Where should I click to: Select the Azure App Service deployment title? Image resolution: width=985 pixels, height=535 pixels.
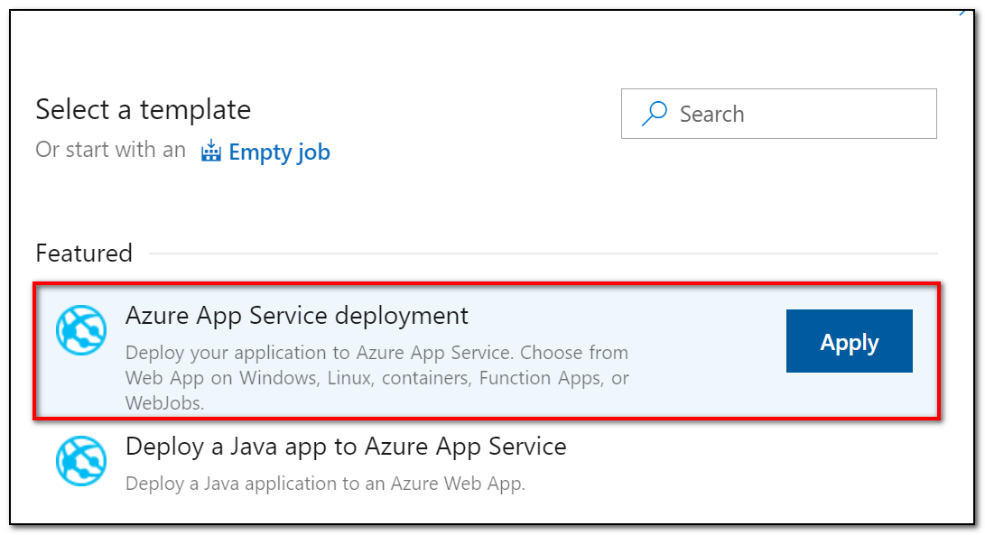click(x=297, y=316)
